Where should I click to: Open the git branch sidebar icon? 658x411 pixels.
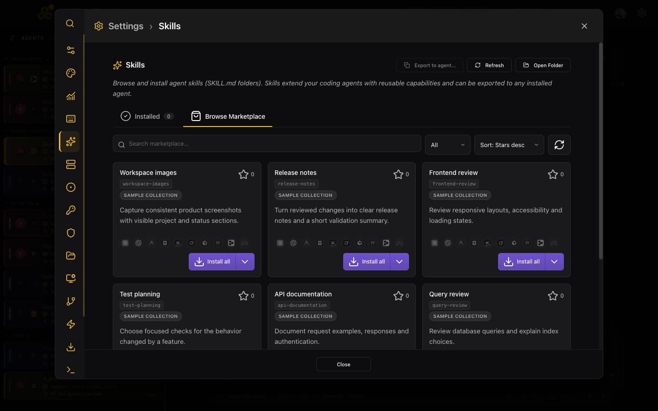click(x=71, y=301)
